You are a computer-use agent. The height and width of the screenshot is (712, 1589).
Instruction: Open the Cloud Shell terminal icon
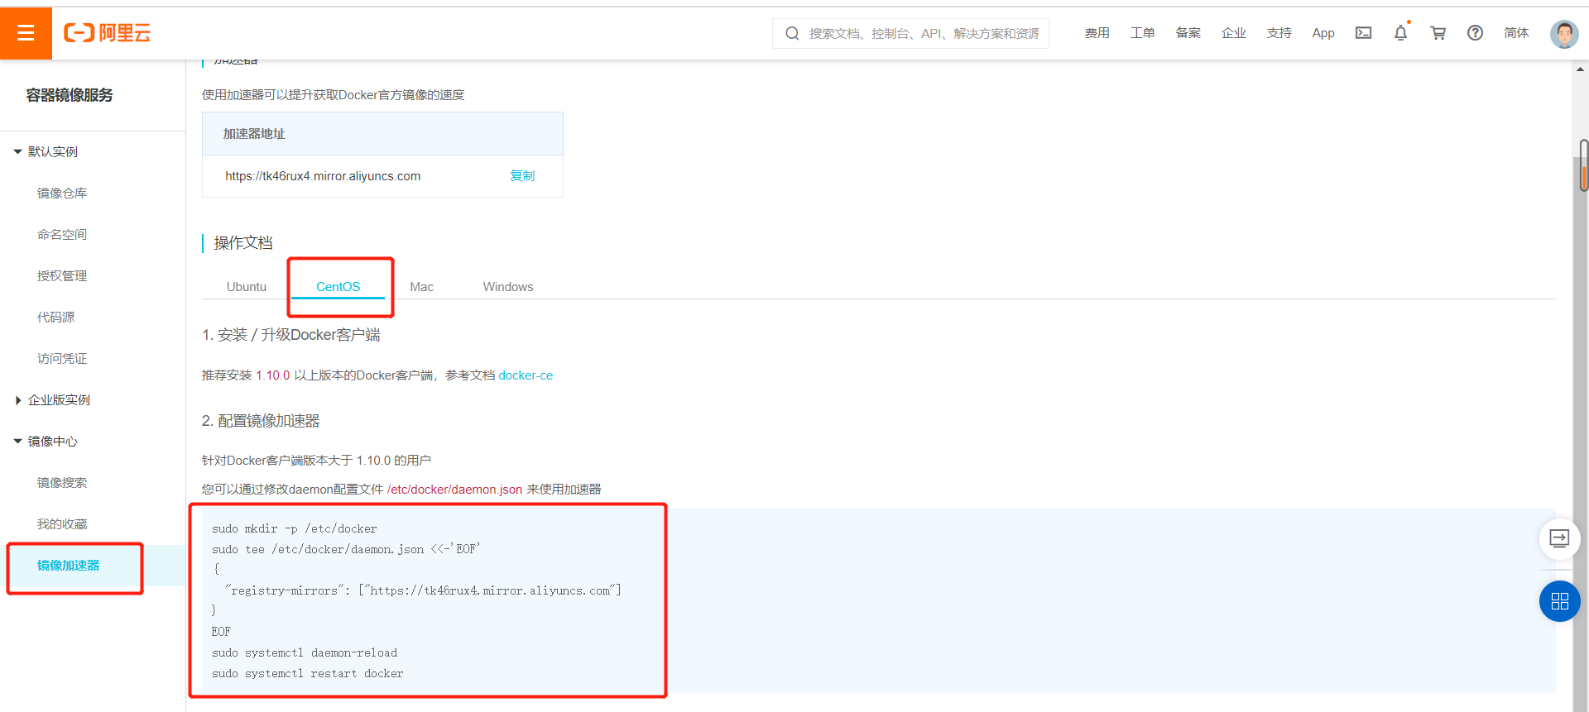point(1363,33)
